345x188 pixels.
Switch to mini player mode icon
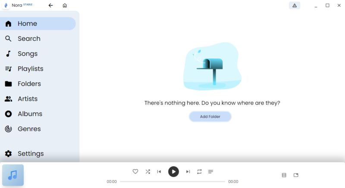click(296, 175)
